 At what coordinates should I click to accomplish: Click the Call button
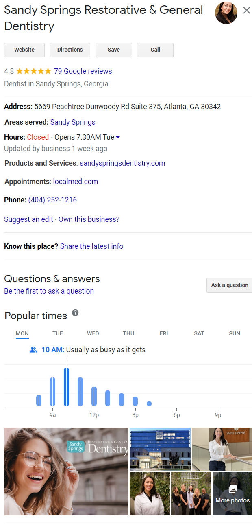[155, 50]
